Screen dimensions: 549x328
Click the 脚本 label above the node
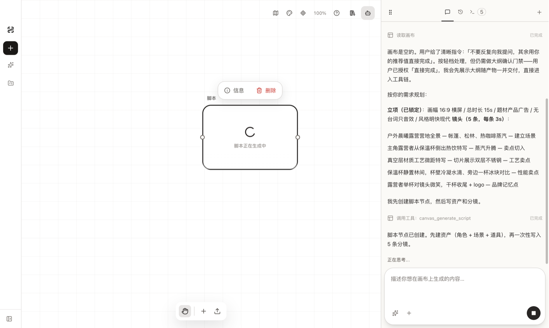212,98
